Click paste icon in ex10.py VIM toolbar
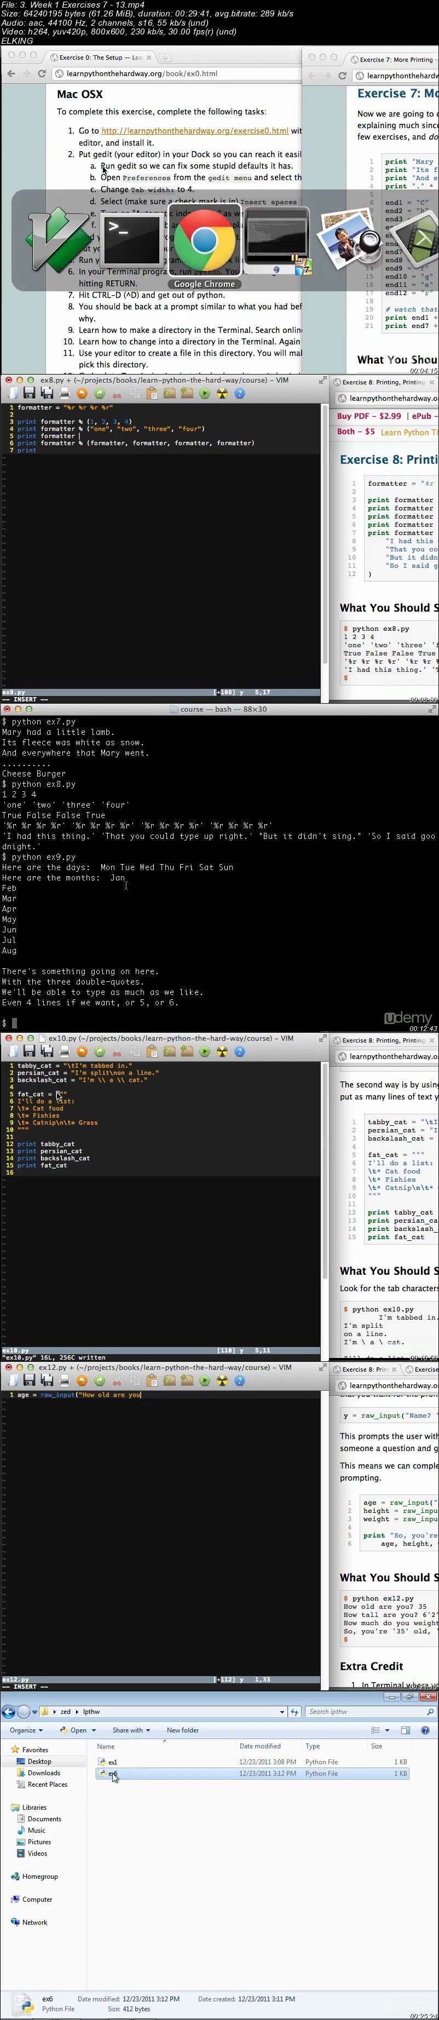 coord(152,1051)
